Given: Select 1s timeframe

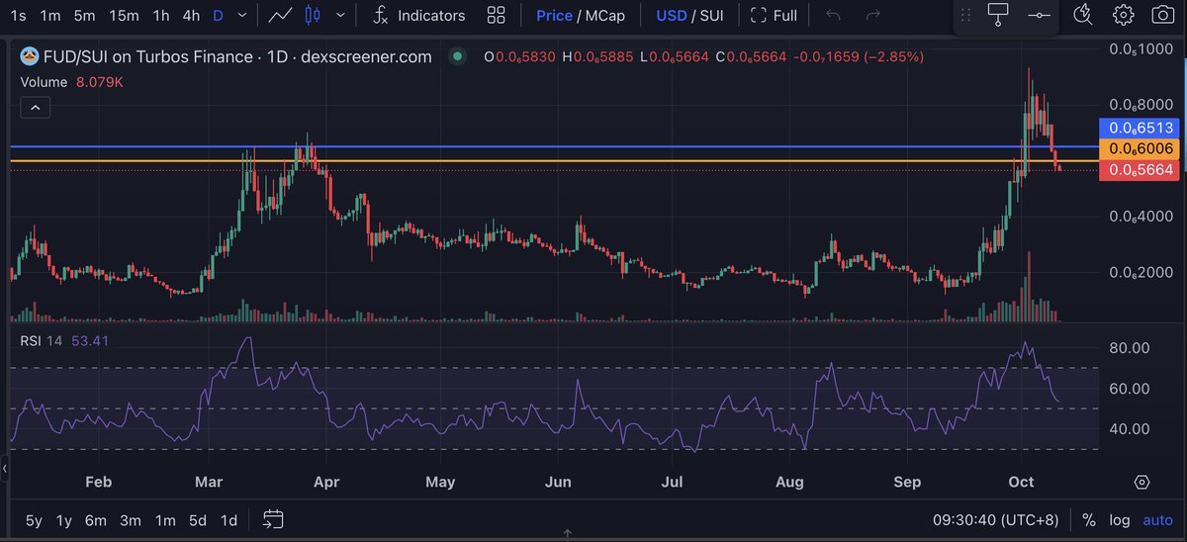Looking at the screenshot, I should point(18,15).
